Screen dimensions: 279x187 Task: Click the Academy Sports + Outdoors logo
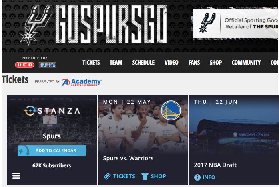click(82, 82)
